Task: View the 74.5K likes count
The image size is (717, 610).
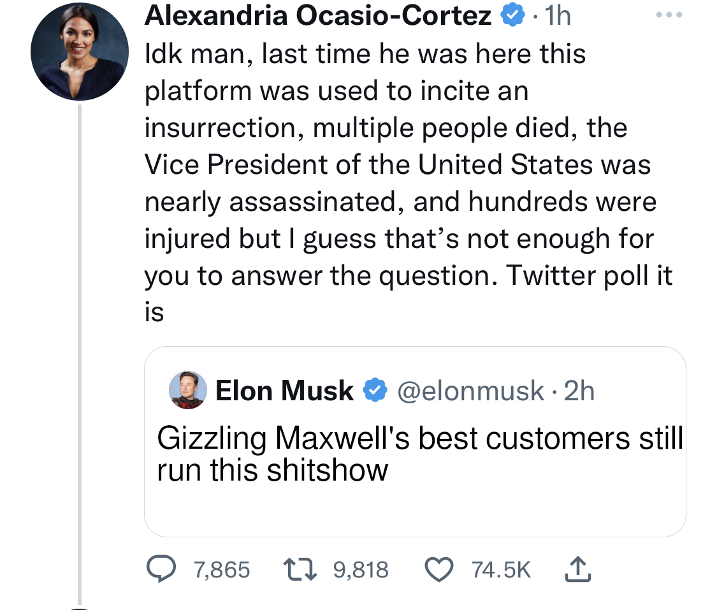Action: point(501,570)
